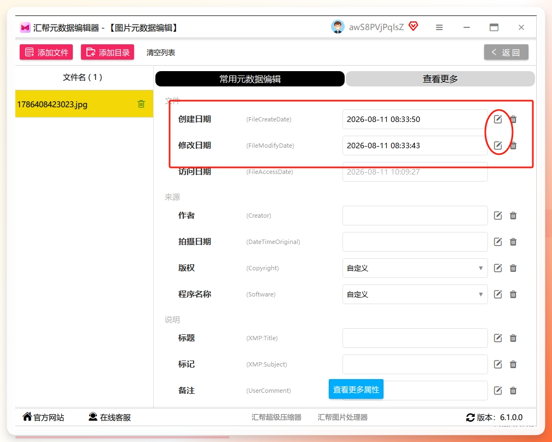Click the 修改日期 date field
Screen dimensions: 552x442
(415, 146)
